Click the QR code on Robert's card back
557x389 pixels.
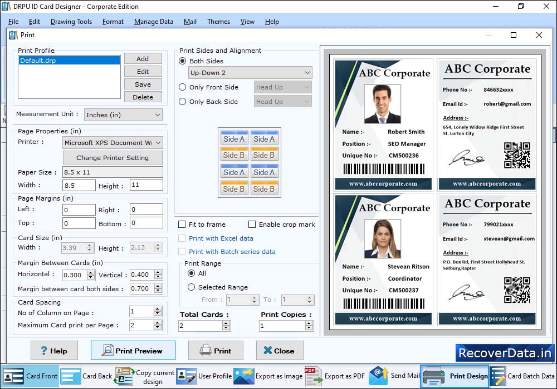pos(517,155)
